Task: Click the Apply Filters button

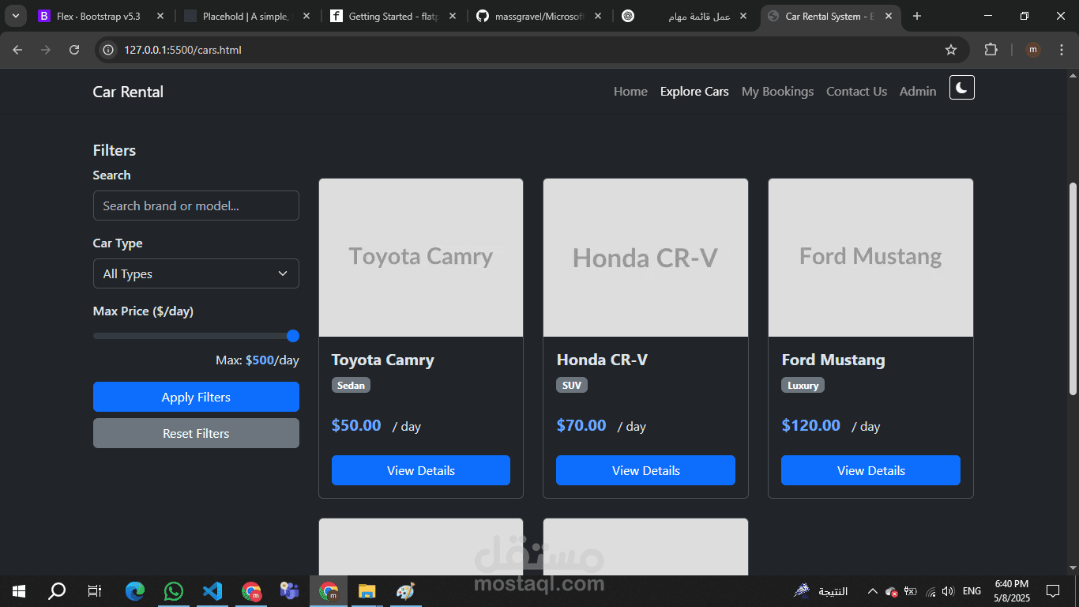Action: (196, 397)
